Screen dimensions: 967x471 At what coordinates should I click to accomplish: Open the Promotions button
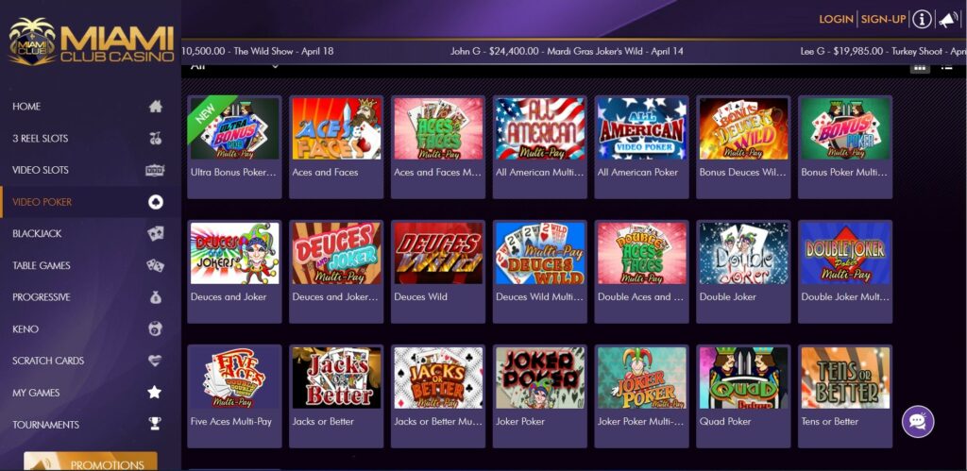91,463
